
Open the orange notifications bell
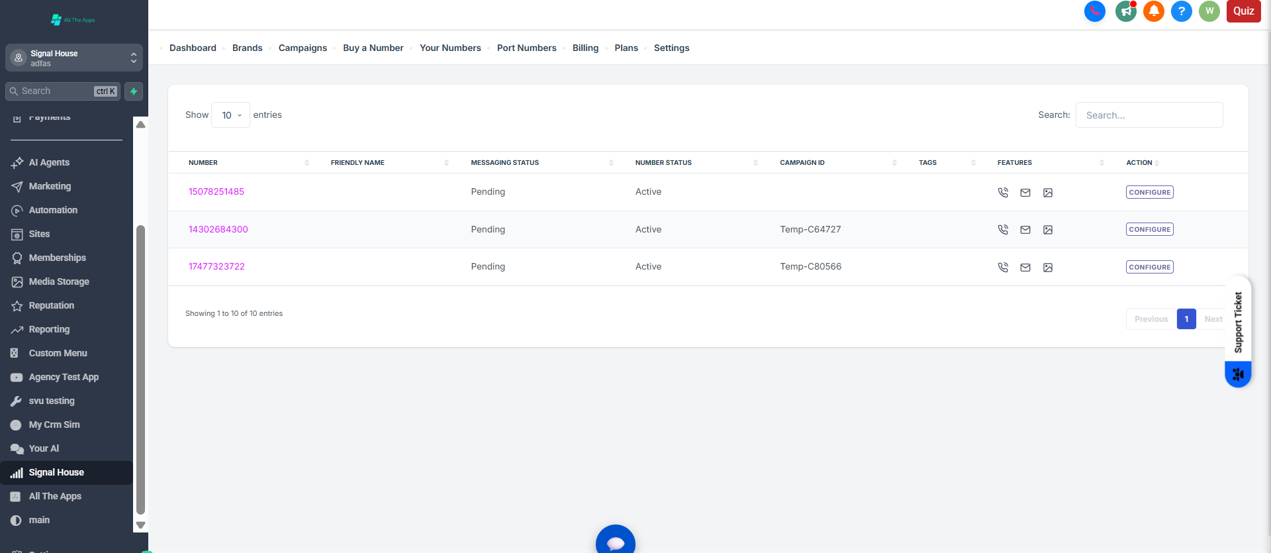[x=1153, y=11]
